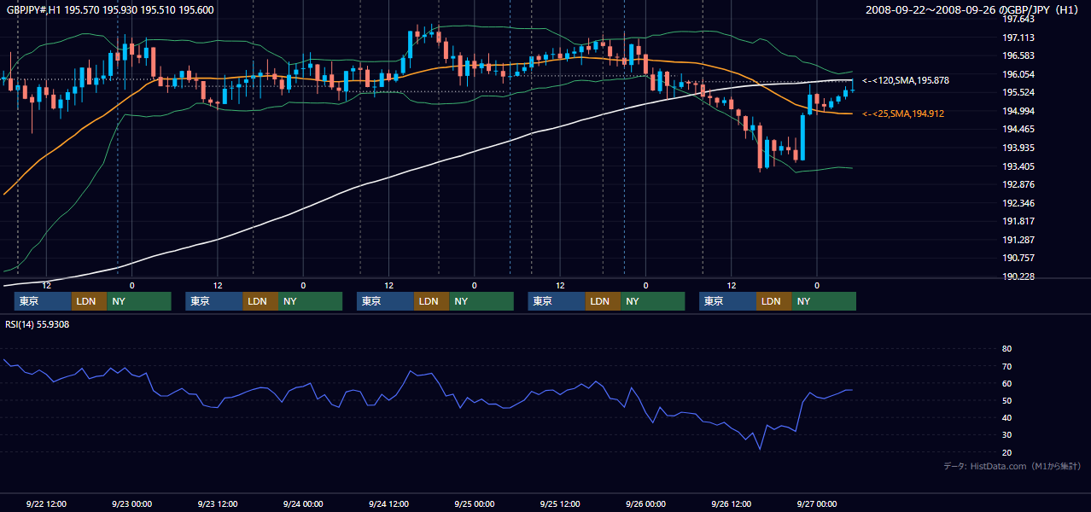Click the 197.113 price axis label
The width and height of the screenshot is (1091, 512).
click(x=1018, y=38)
